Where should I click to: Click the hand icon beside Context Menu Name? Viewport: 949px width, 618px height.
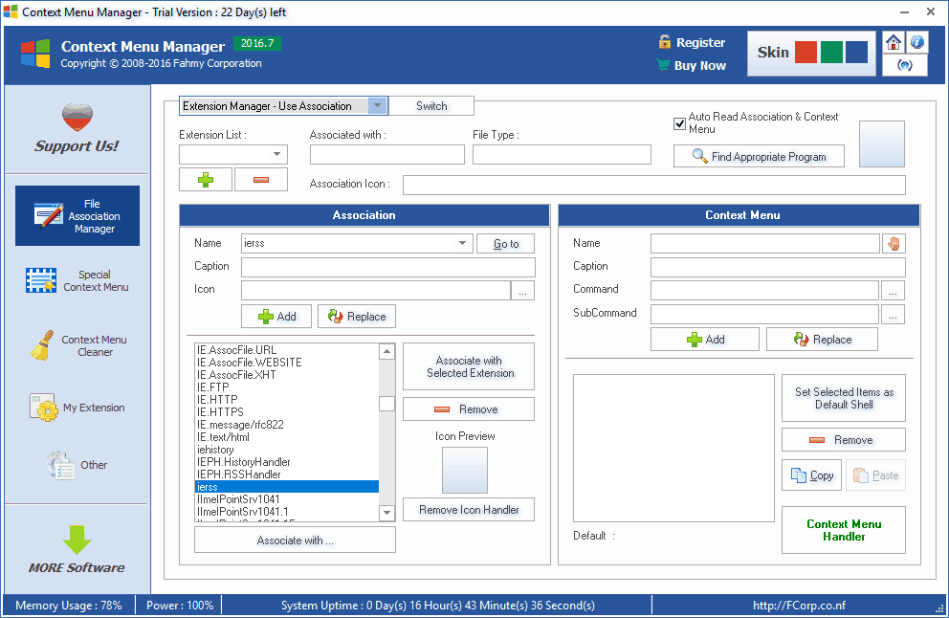pos(894,243)
